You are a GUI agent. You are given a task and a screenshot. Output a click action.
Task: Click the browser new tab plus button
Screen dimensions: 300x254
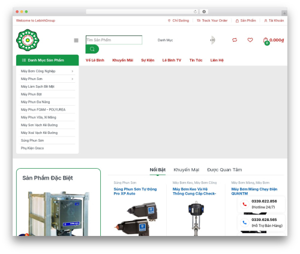pos(284,13)
